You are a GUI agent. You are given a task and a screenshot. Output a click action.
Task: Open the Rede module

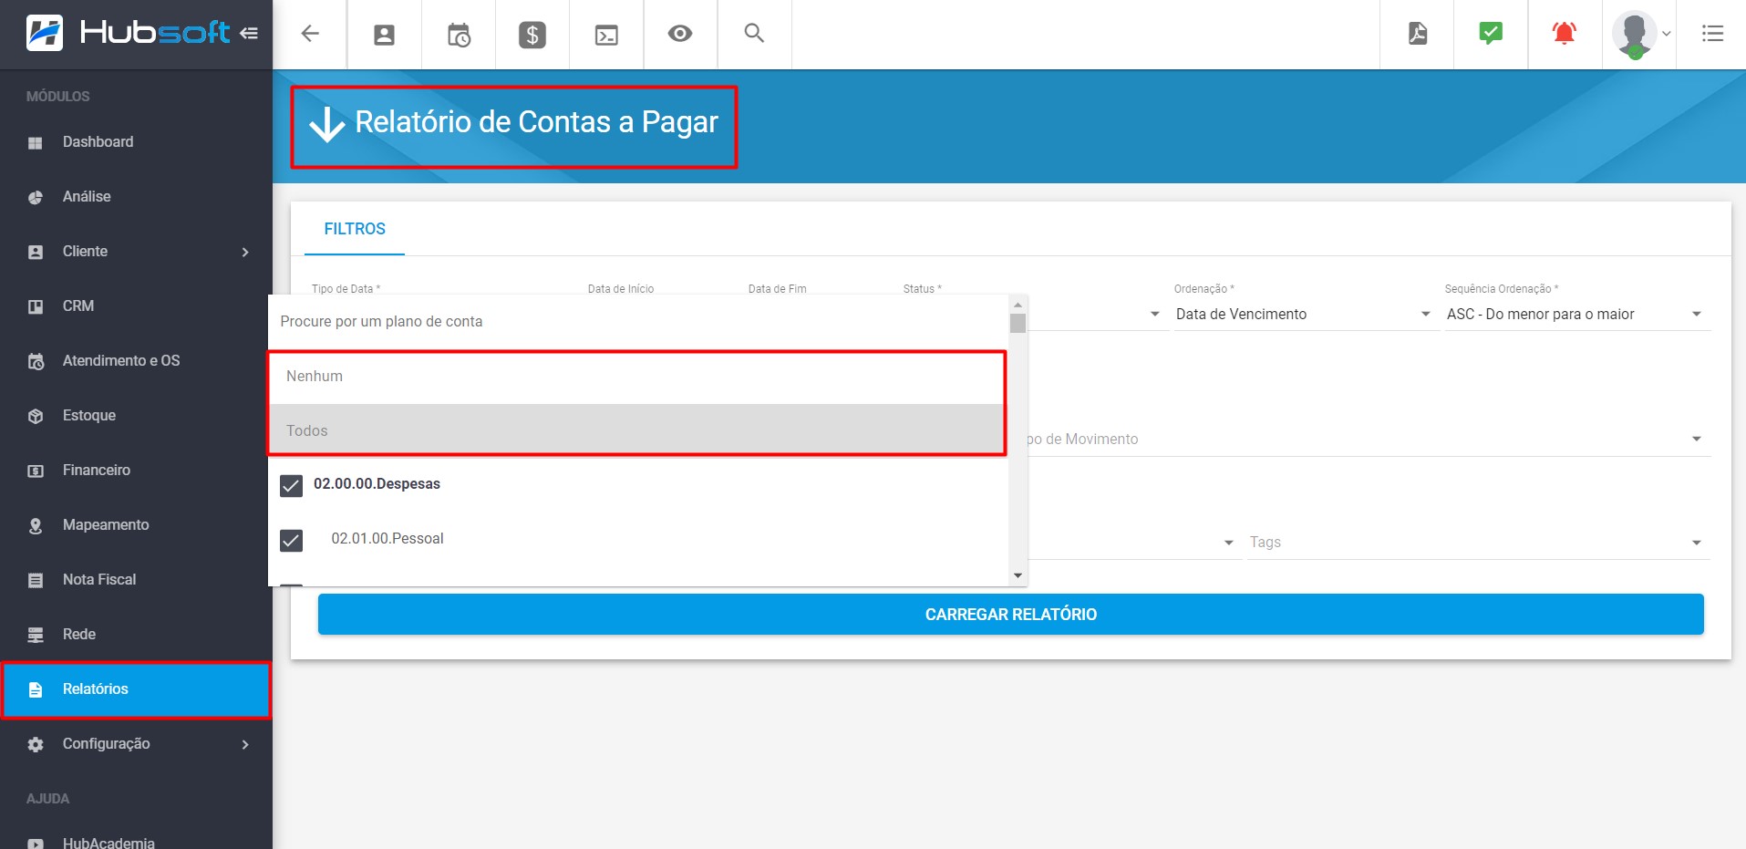[x=137, y=635]
